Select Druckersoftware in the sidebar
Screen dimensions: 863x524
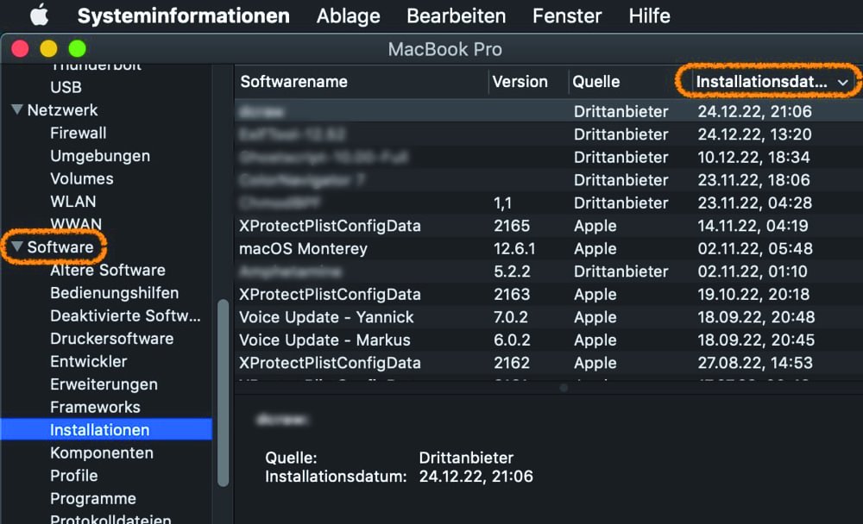[x=111, y=339]
